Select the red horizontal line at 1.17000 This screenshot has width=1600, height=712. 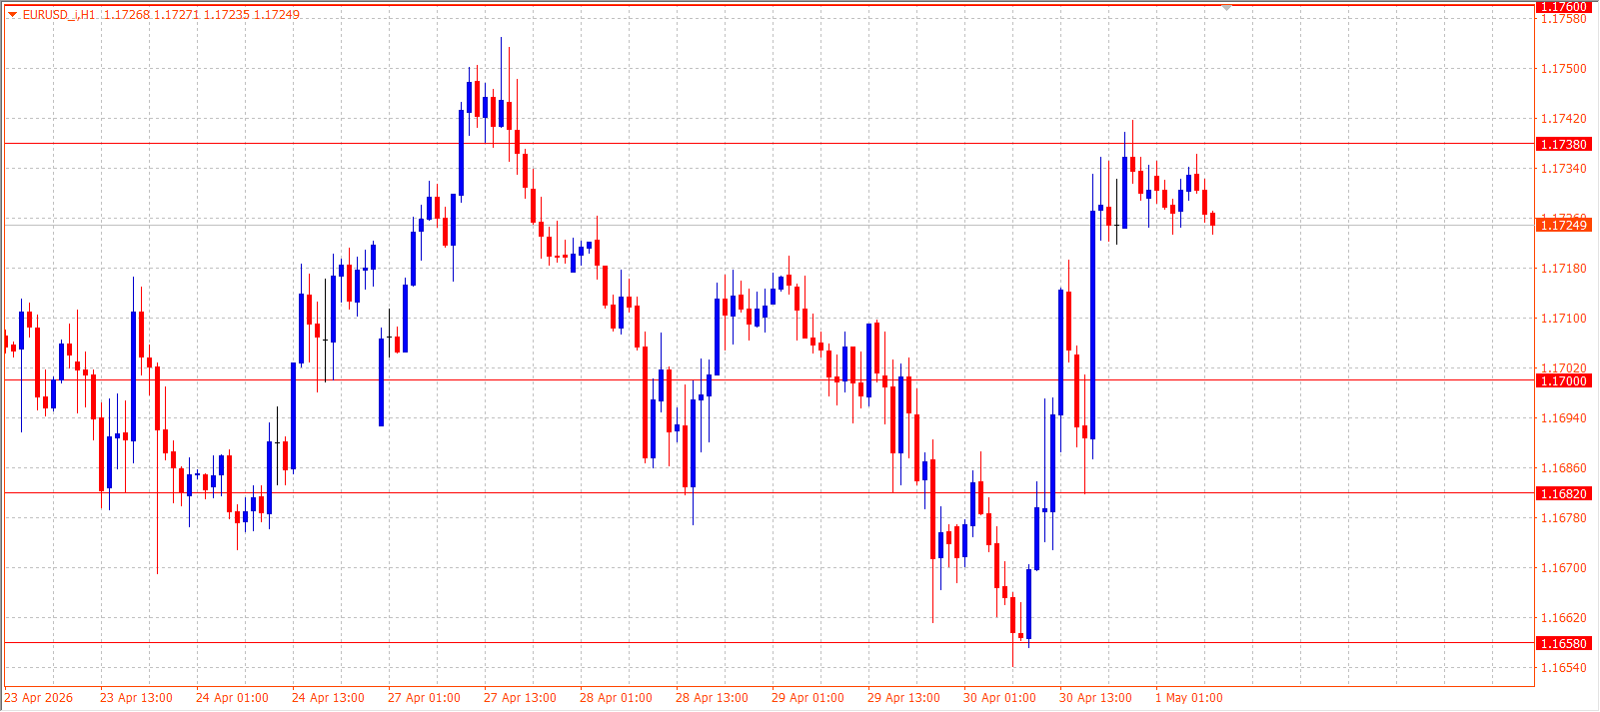768,380
